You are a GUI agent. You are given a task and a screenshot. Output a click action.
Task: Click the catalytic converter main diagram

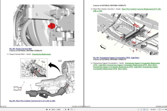[x=44, y=79]
